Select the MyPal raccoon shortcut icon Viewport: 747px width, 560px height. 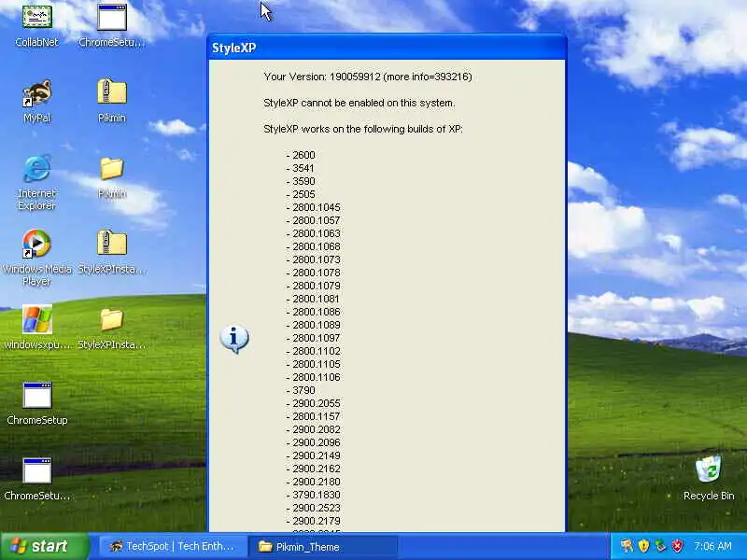(36, 92)
